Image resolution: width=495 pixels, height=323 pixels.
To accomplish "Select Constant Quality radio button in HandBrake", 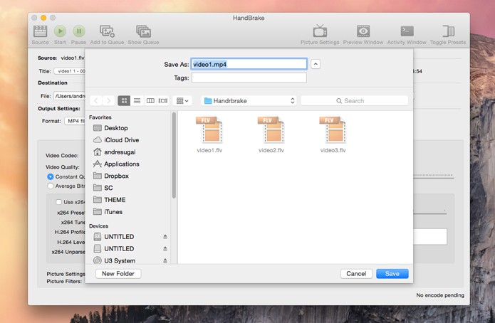I will click(50, 176).
